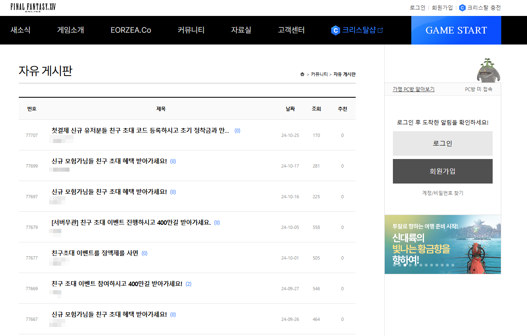Click the 추천 column header
The width and height of the screenshot is (527, 336).
click(343, 109)
